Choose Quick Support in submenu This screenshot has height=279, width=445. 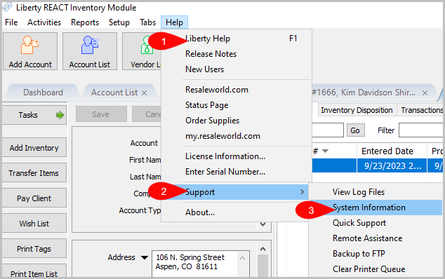(376, 223)
